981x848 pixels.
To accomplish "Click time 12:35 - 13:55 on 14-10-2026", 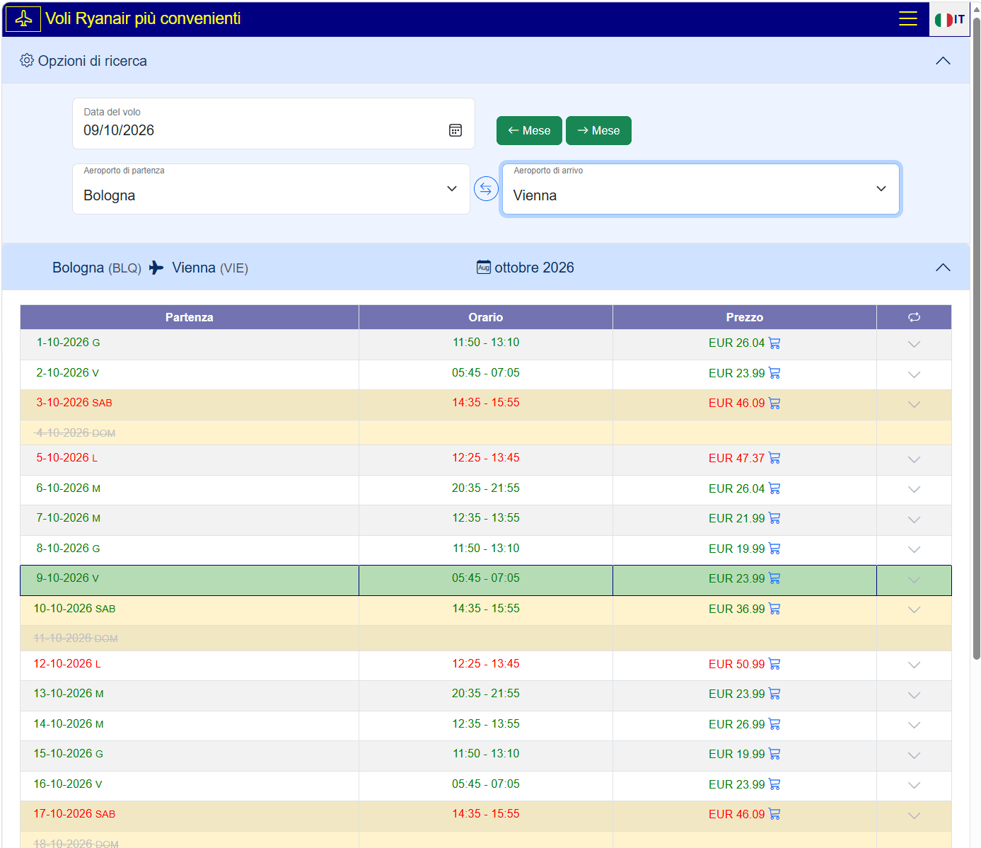I will click(x=486, y=724).
